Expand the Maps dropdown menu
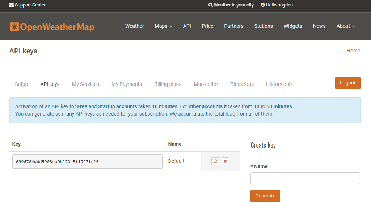 click(163, 26)
